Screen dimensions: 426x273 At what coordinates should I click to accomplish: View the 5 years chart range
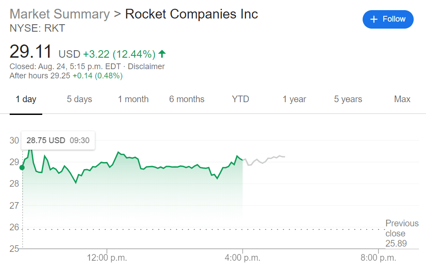pos(348,99)
